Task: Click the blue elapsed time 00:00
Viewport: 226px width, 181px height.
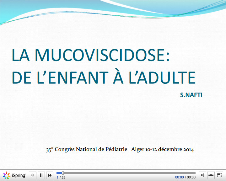Action: 179,177
